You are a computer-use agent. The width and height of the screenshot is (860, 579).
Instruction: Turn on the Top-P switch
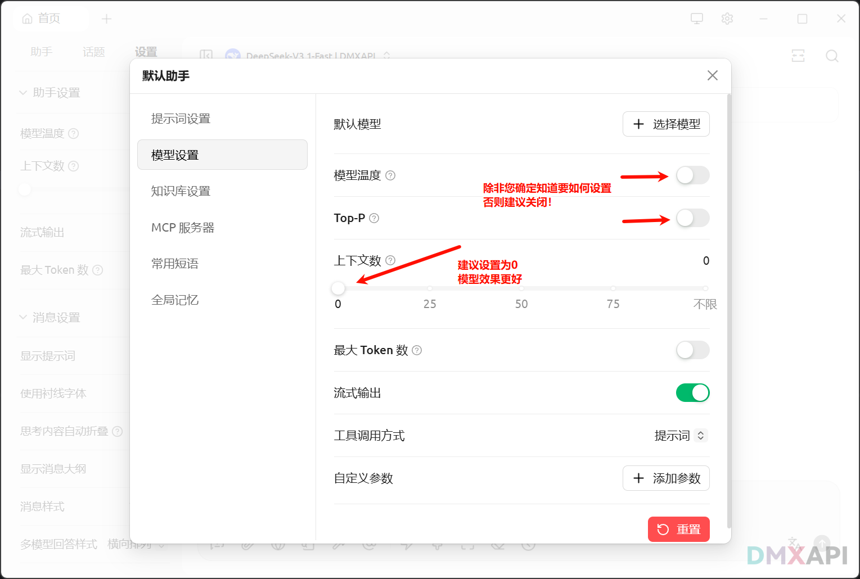point(692,218)
